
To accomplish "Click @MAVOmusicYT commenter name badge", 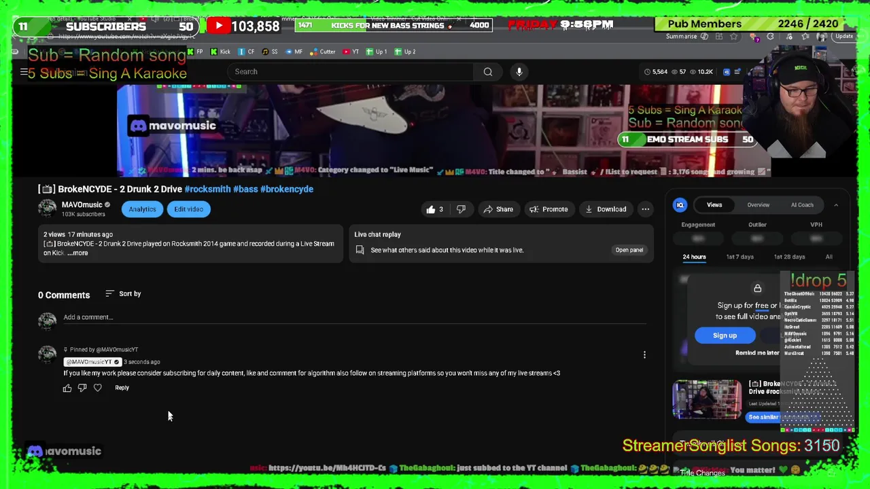I will 92,362.
